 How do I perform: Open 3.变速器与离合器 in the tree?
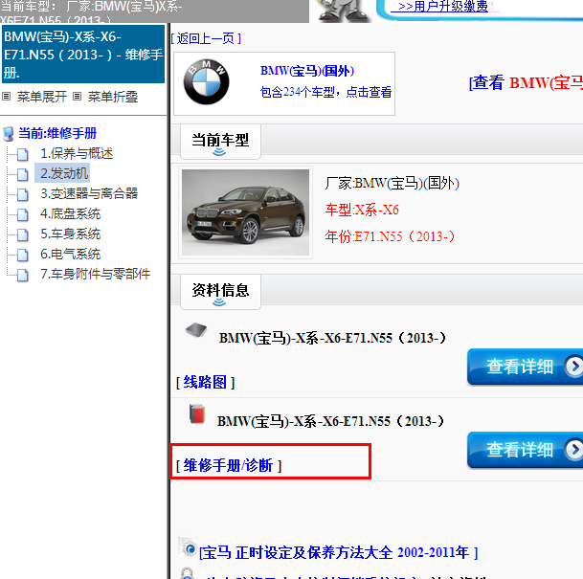pos(89,193)
